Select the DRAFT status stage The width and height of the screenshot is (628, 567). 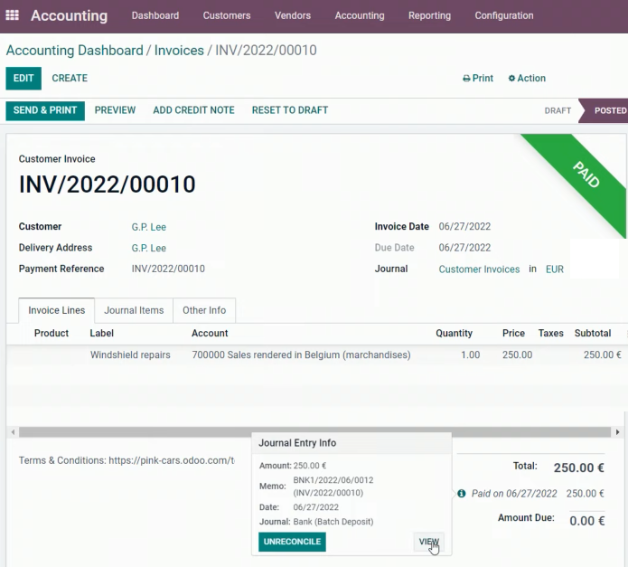pos(558,110)
